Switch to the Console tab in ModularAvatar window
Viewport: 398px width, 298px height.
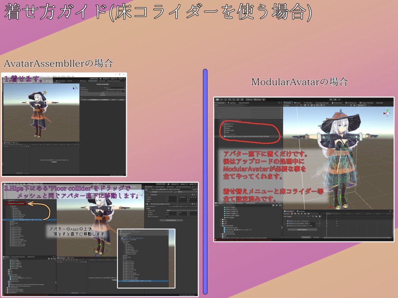[x=302, y=211]
